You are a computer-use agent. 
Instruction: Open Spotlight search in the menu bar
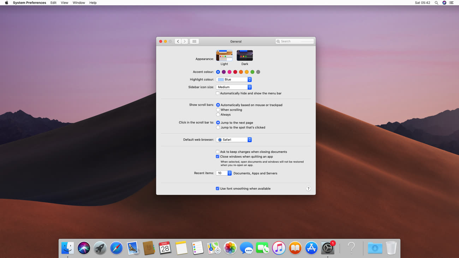[x=436, y=3]
